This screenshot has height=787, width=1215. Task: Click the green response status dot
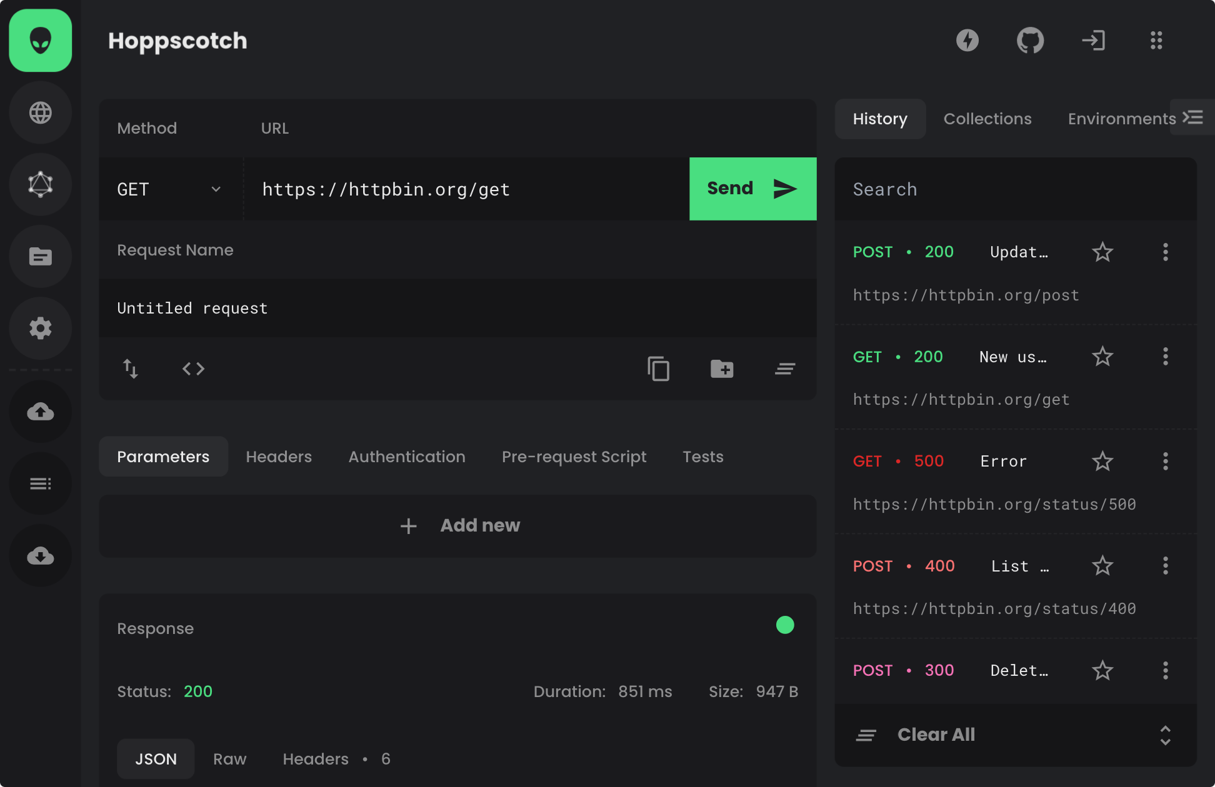click(785, 625)
